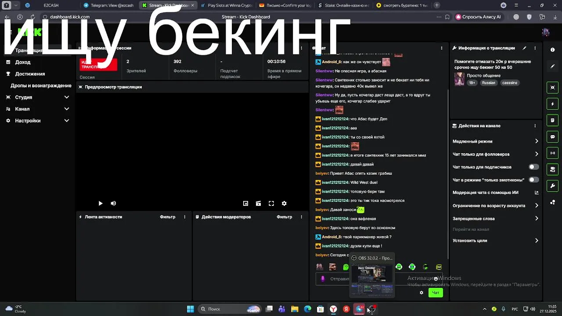
Task: Toggle Чат только для подписчиков switch
Action: point(533,167)
